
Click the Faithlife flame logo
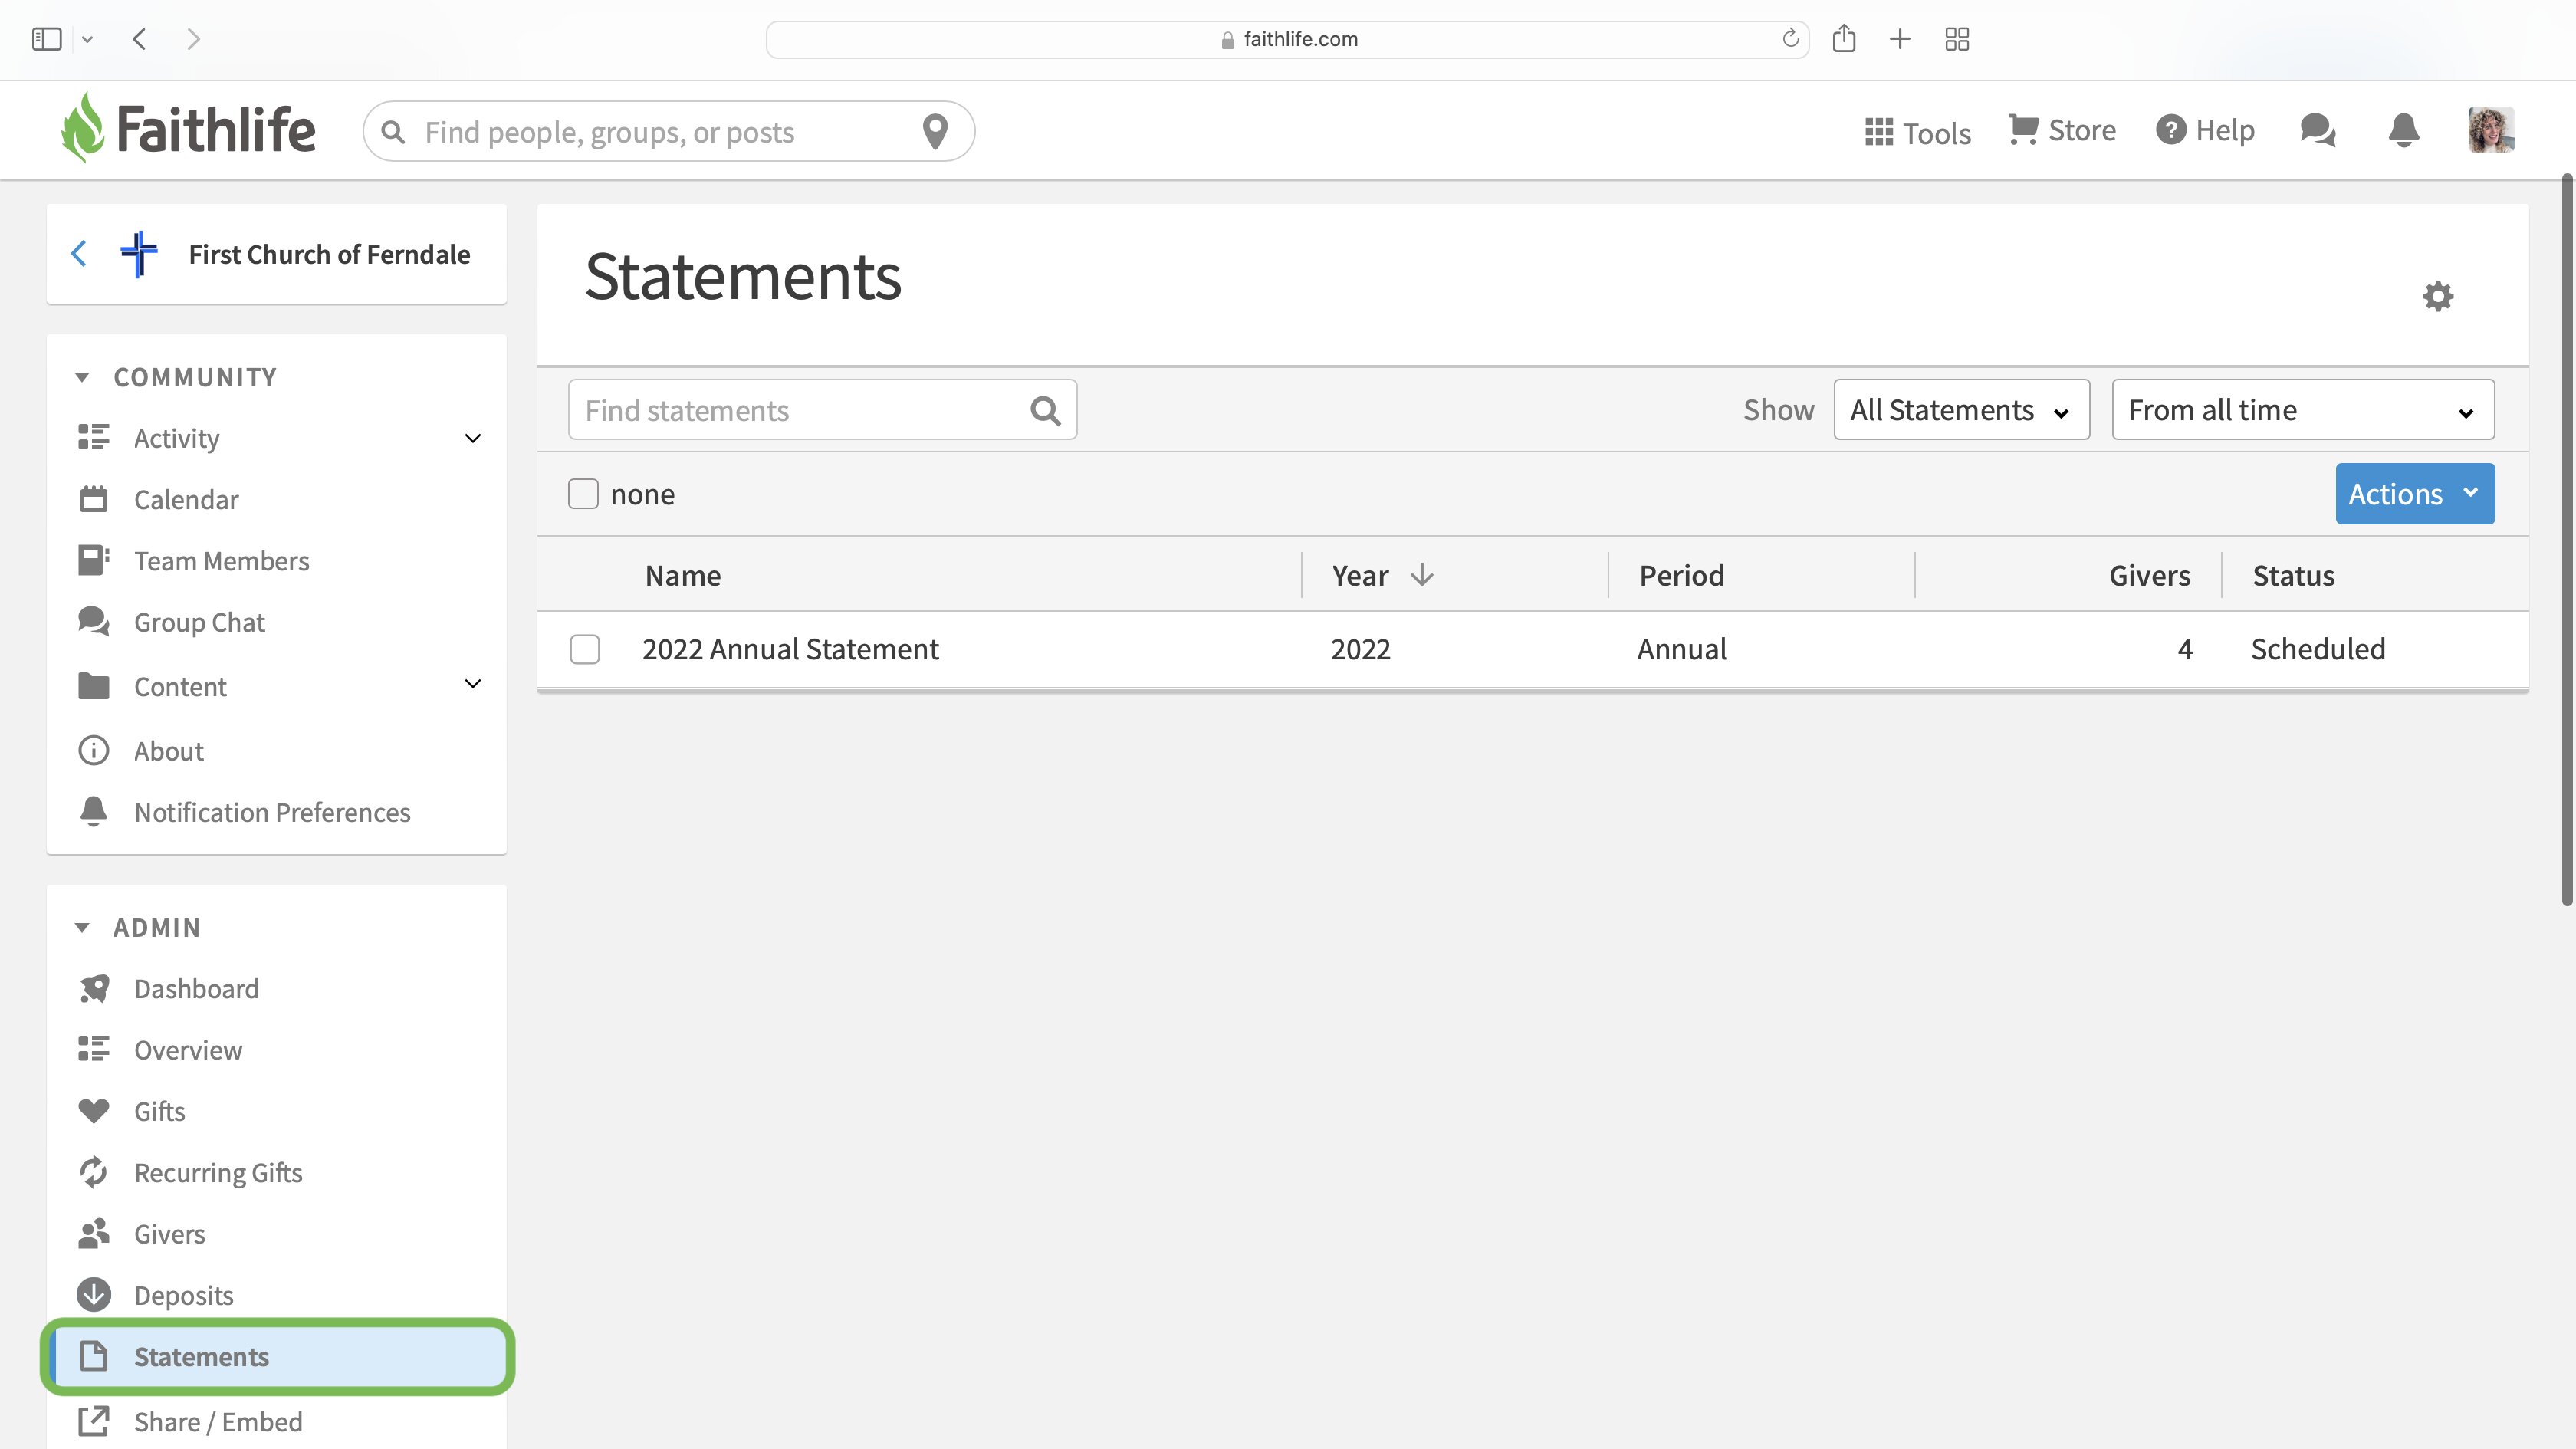point(83,128)
